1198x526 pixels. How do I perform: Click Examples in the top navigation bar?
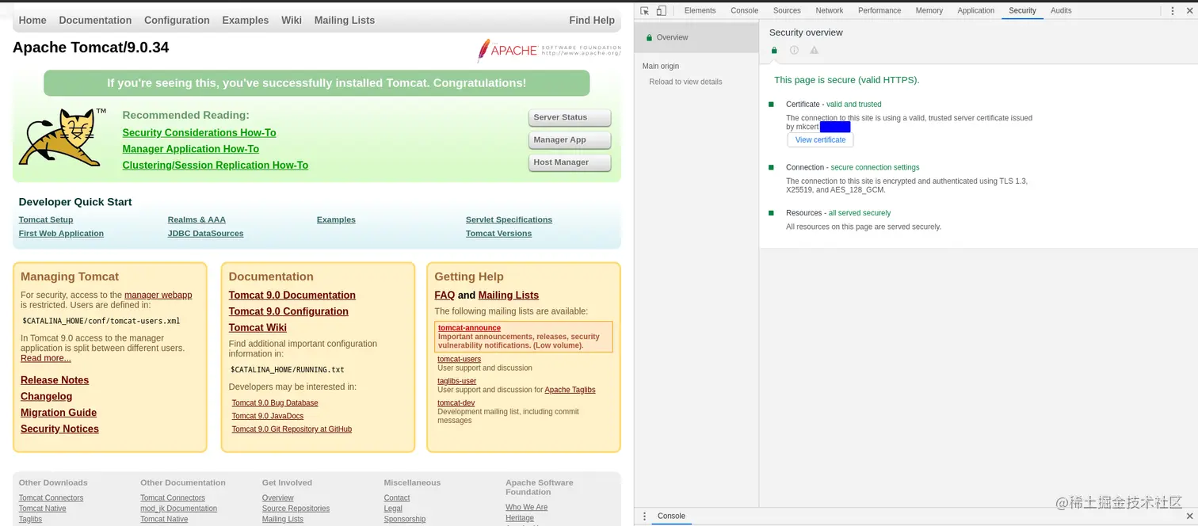click(x=245, y=20)
